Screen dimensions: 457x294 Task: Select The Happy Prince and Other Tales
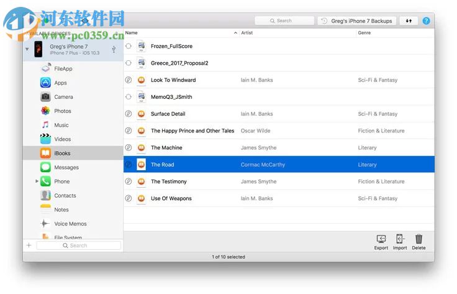point(192,131)
